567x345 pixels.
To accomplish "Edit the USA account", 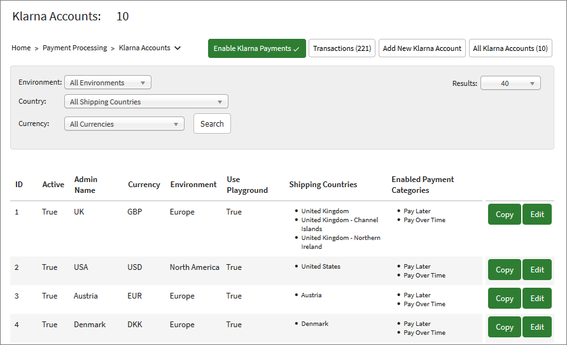I will point(537,269).
